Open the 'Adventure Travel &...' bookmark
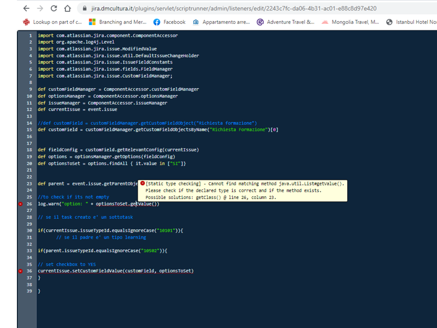The height and width of the screenshot is (328, 437). (x=286, y=22)
